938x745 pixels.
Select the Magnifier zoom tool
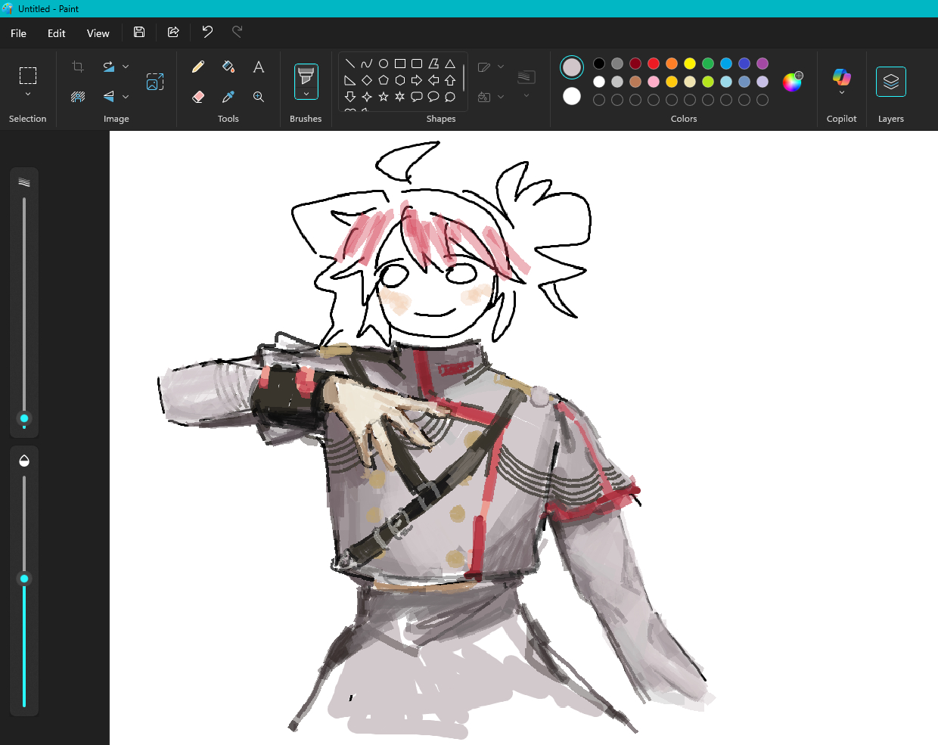[259, 97]
